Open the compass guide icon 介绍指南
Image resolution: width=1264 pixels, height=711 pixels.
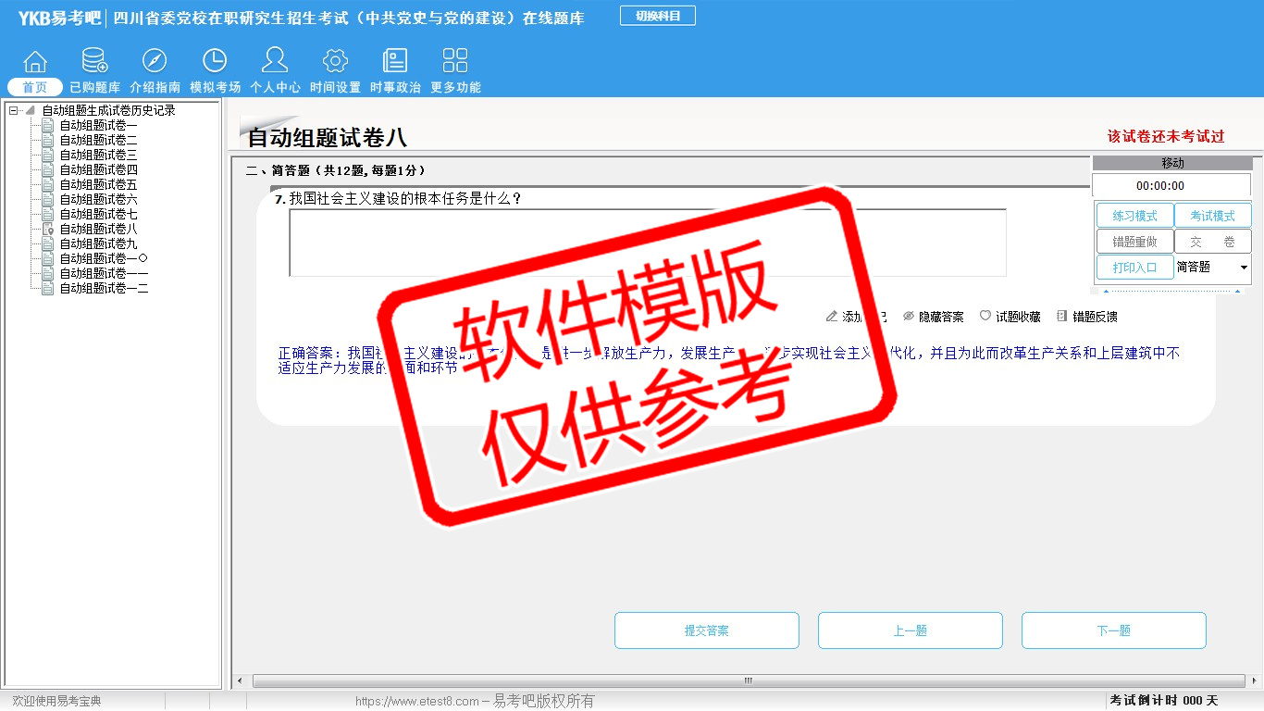[155, 62]
